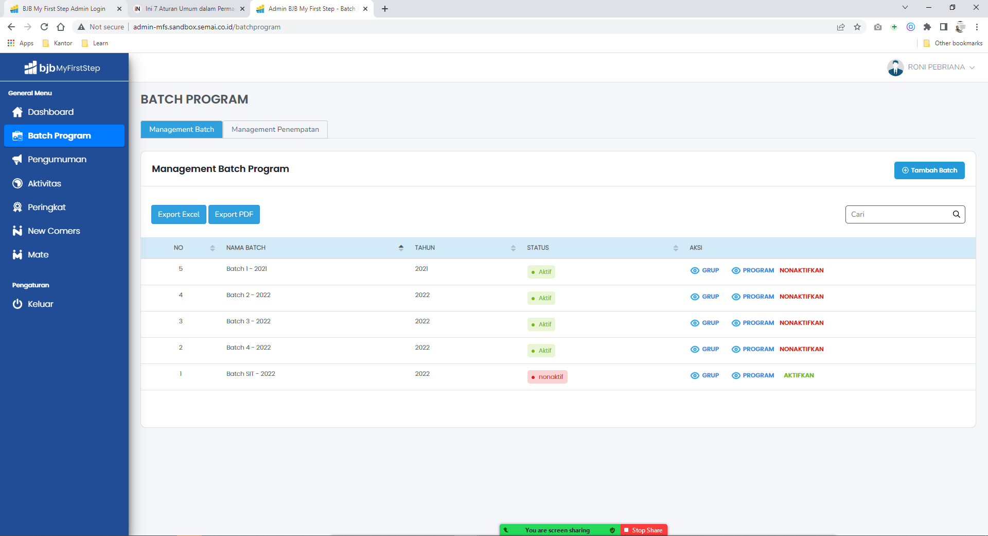Viewport: 988px width, 536px height.
Task: Click the Dashboard home icon in sidebar
Action: coord(17,112)
